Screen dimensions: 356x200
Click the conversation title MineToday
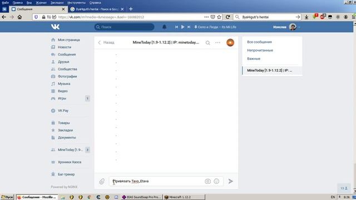point(166,42)
